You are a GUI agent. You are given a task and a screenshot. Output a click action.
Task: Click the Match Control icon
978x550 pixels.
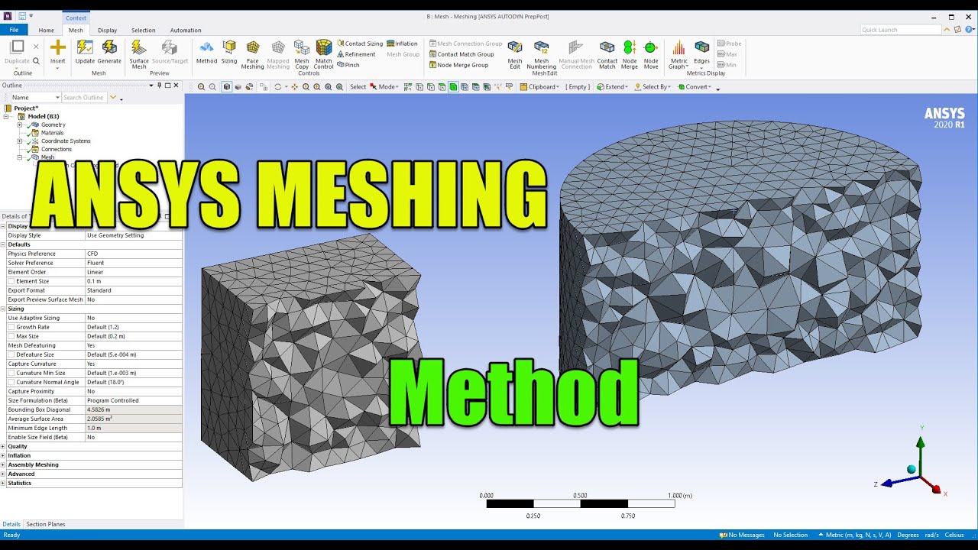pyautogui.click(x=324, y=55)
